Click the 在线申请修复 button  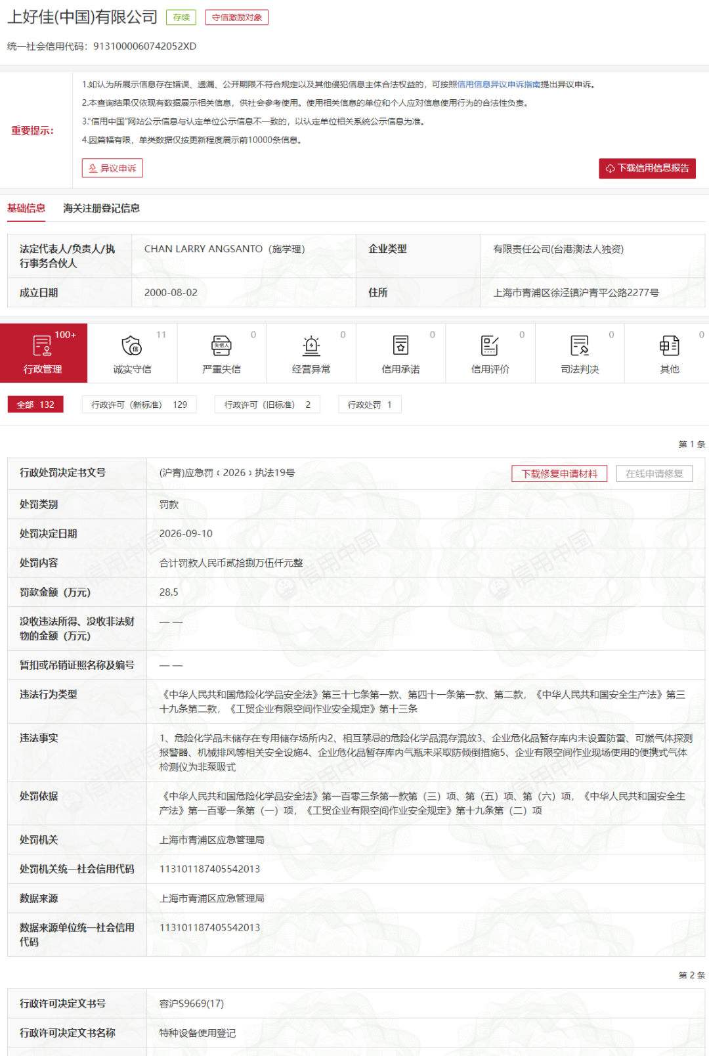[x=655, y=473]
